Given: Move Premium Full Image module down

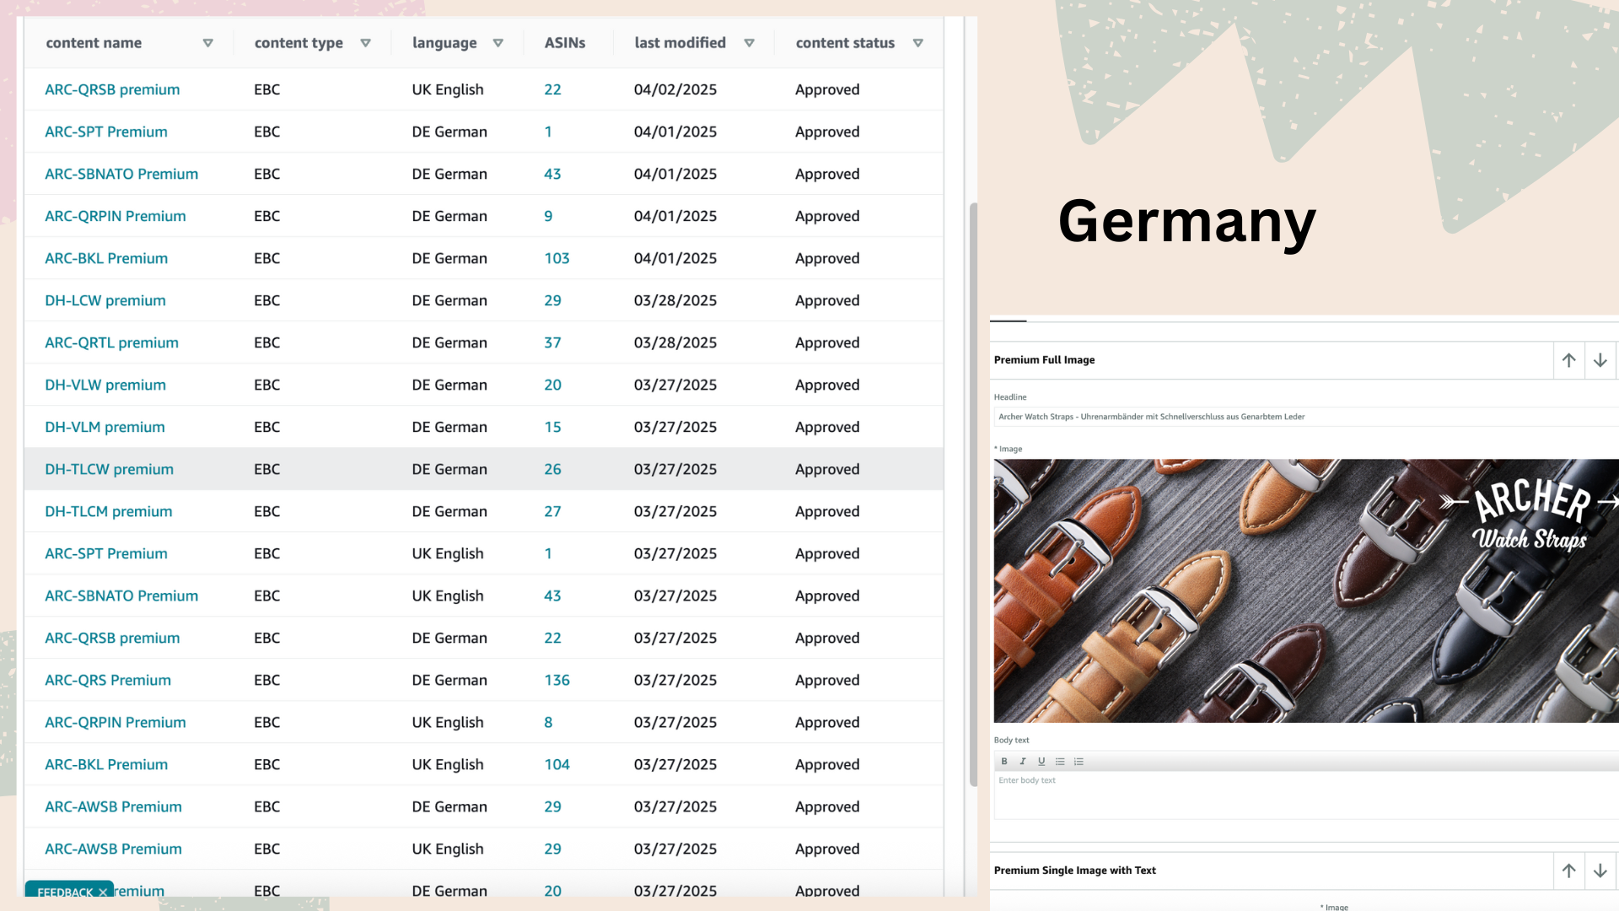Looking at the screenshot, I should click(x=1600, y=360).
